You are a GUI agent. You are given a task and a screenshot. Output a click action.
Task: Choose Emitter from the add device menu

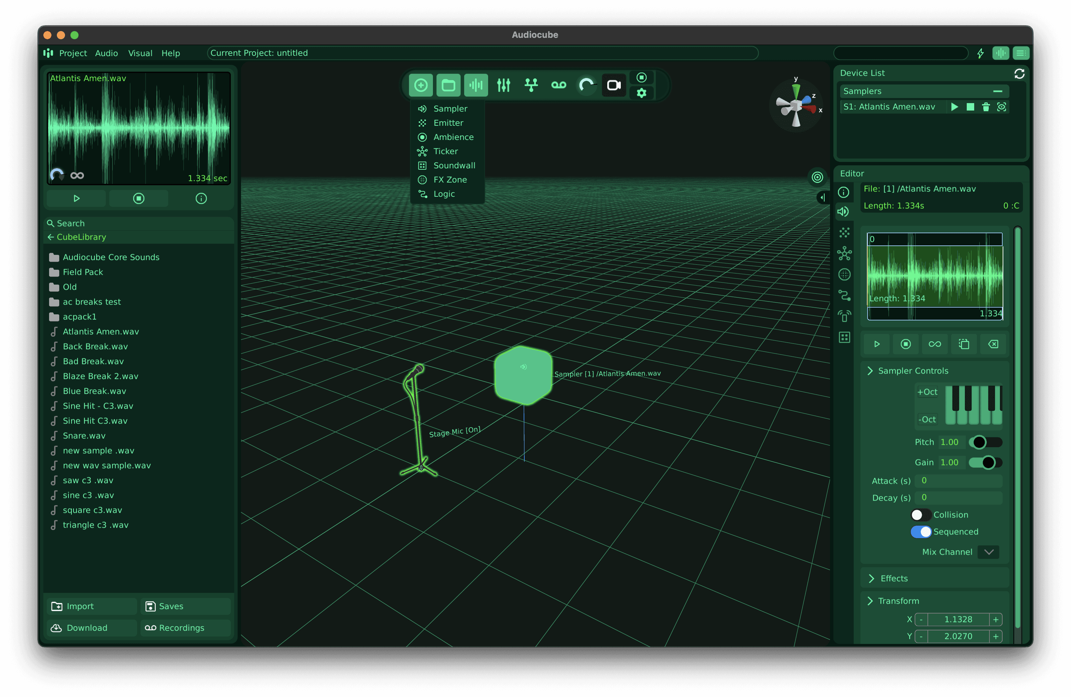448,123
